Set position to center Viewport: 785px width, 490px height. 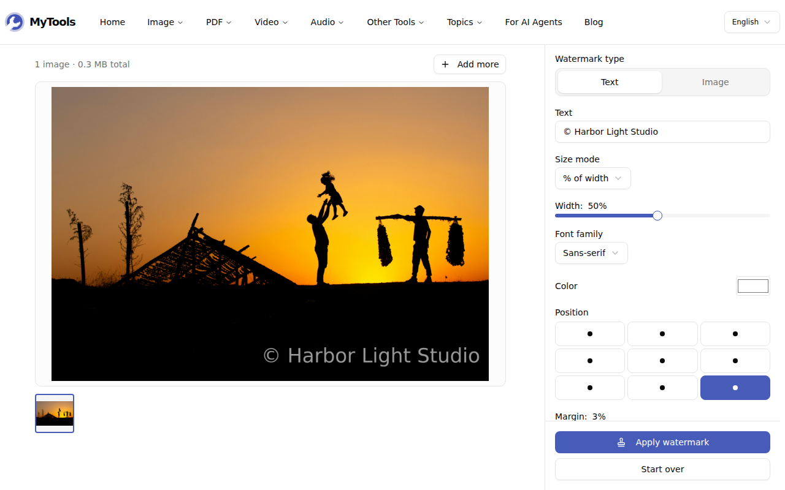[x=662, y=361]
